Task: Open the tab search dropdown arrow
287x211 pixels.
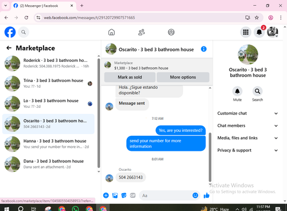Action: pos(6,6)
